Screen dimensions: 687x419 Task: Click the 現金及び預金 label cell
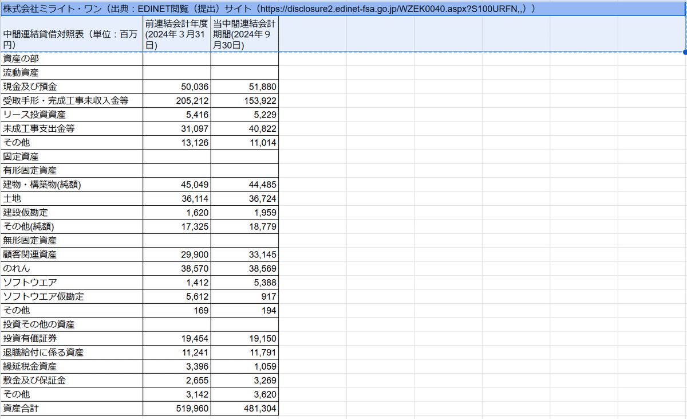coord(72,87)
